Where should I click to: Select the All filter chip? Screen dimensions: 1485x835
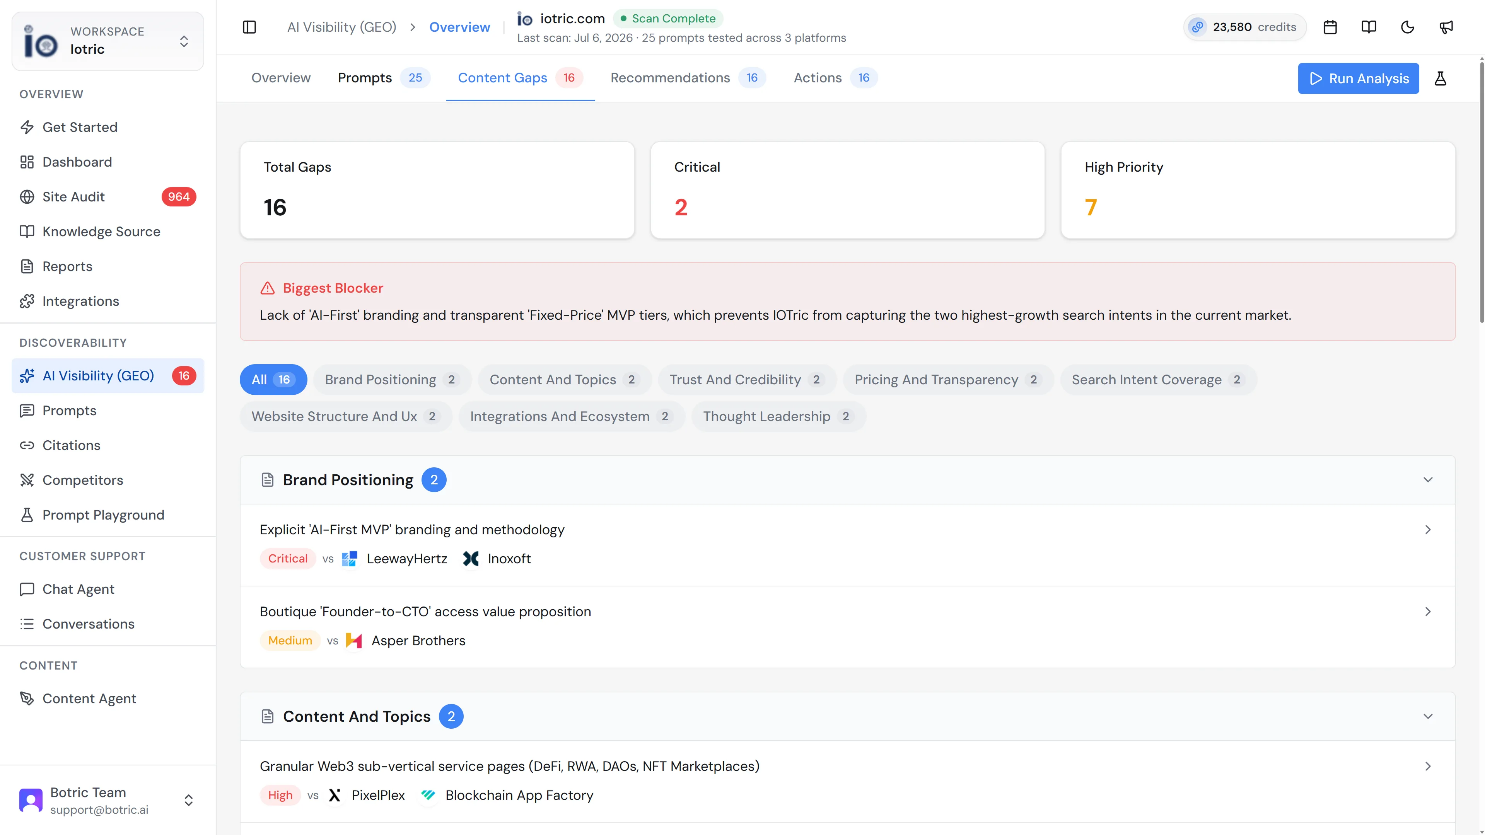pyautogui.click(x=273, y=380)
